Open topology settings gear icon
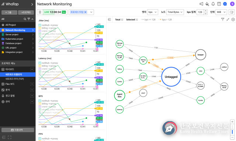This screenshot has height=141, width=236. click(x=233, y=19)
